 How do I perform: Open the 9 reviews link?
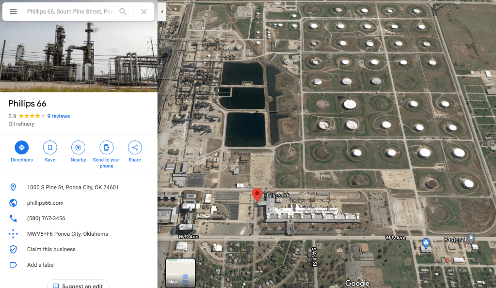coord(59,116)
